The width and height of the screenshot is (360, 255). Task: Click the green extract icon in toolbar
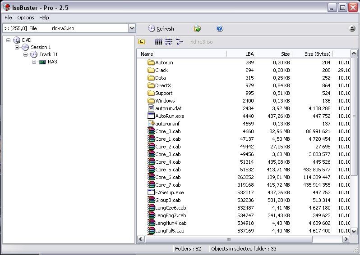(x=197, y=28)
